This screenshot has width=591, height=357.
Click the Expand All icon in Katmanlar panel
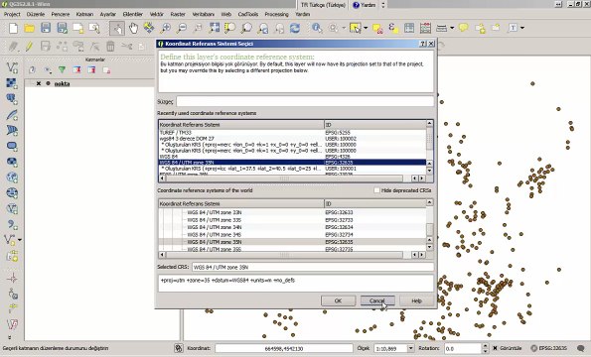[76, 70]
